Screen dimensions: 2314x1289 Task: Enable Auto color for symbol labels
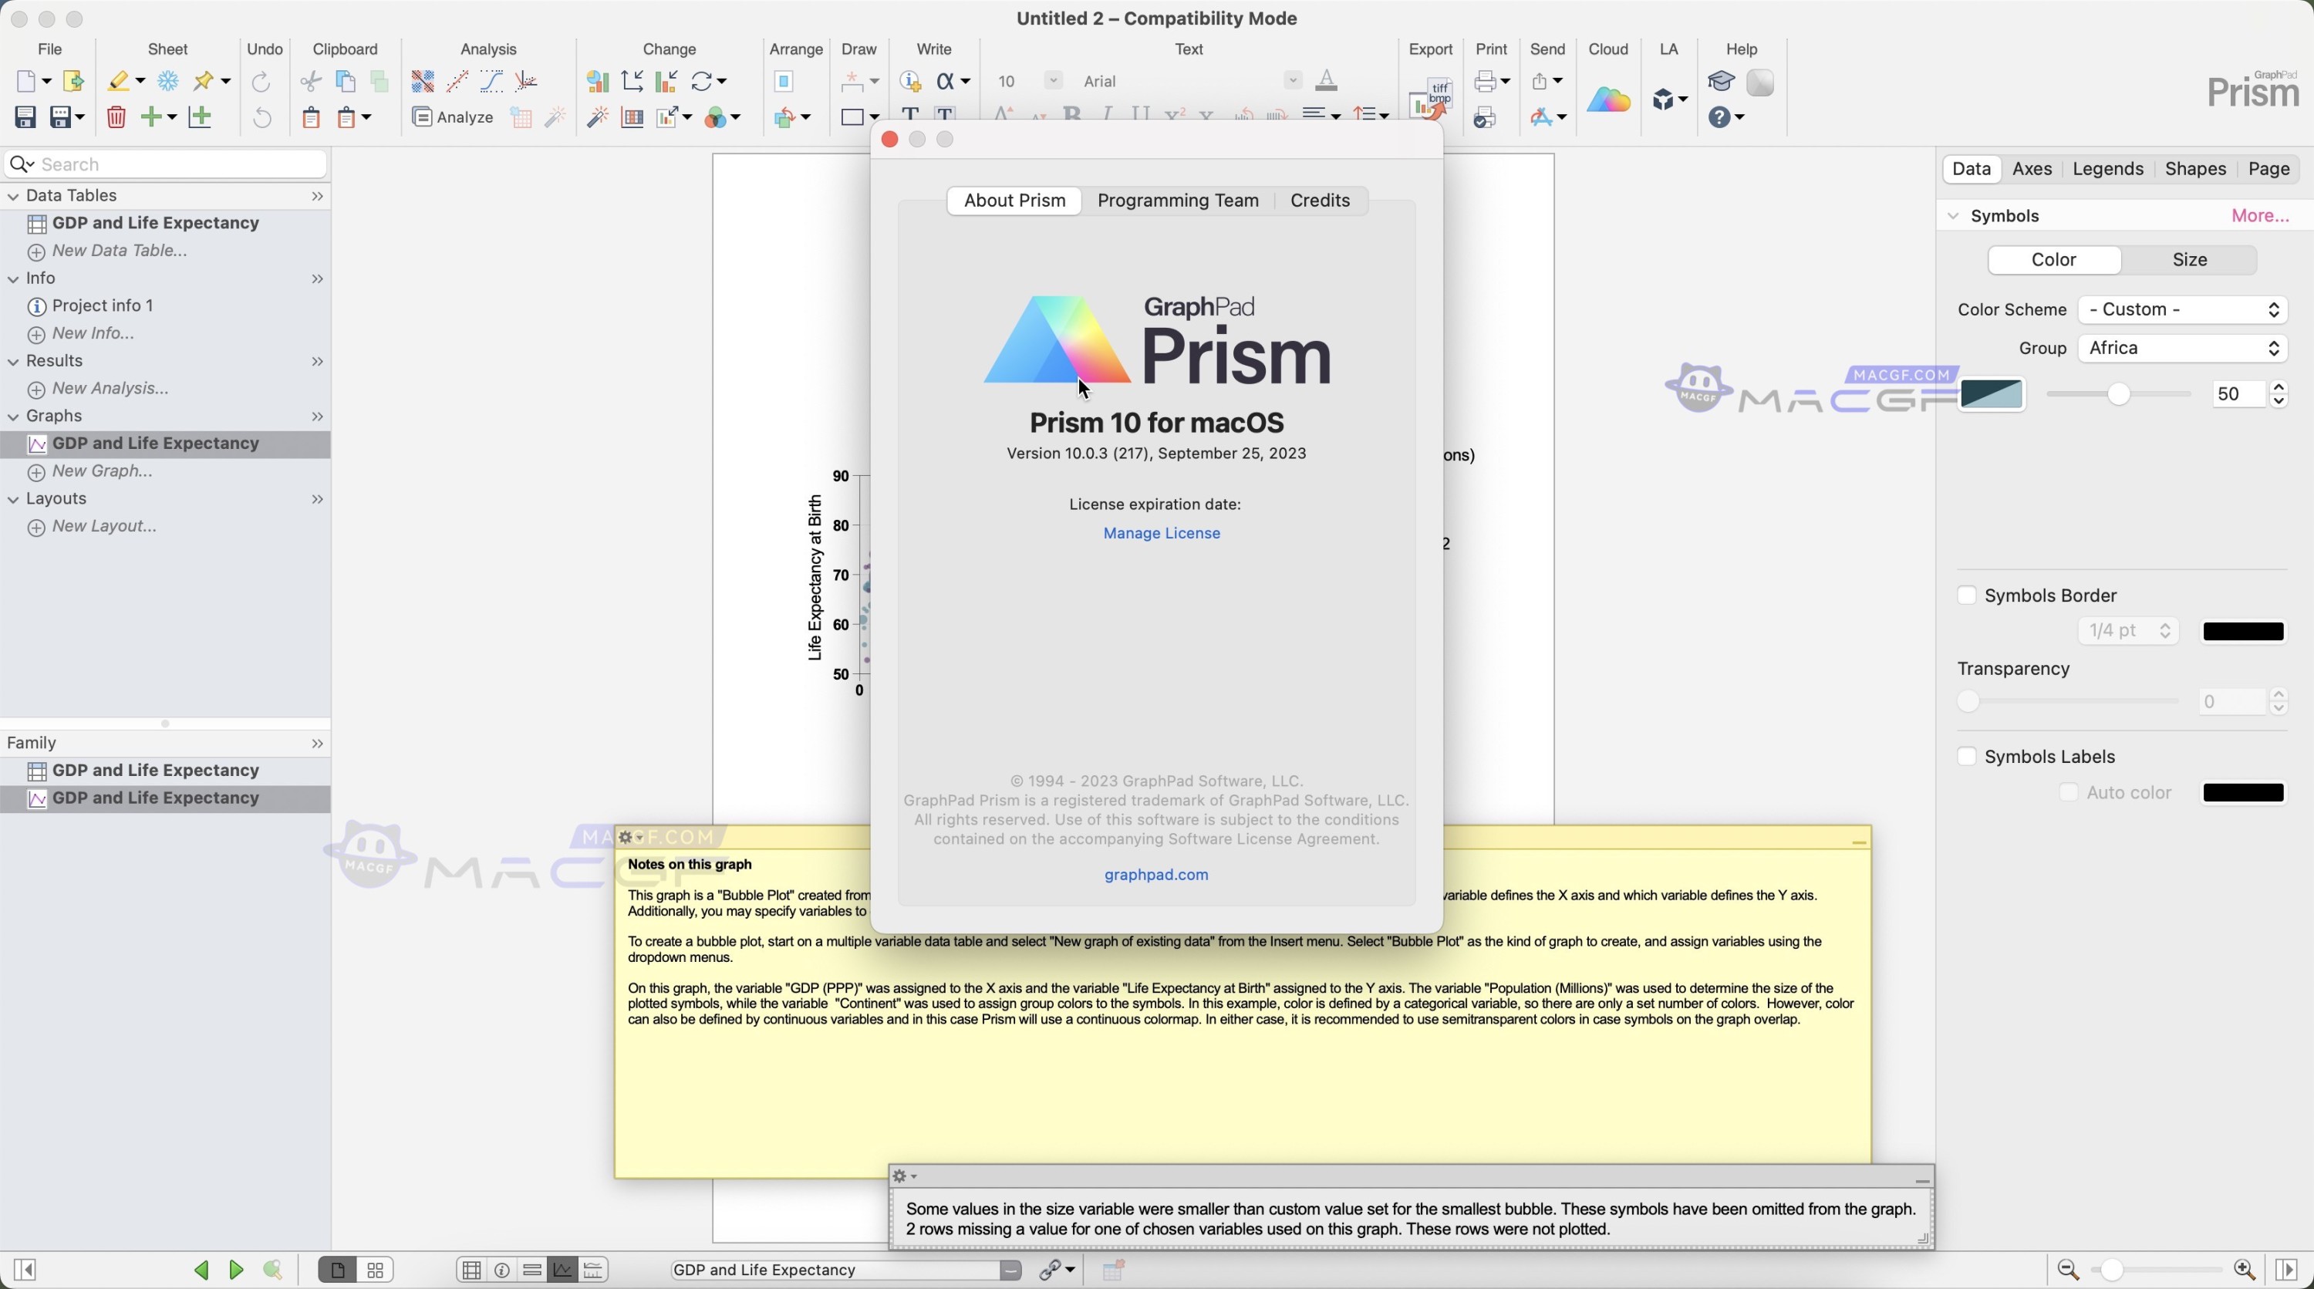2069,792
